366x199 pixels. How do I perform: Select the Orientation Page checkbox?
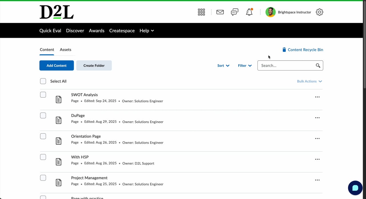coord(43,136)
